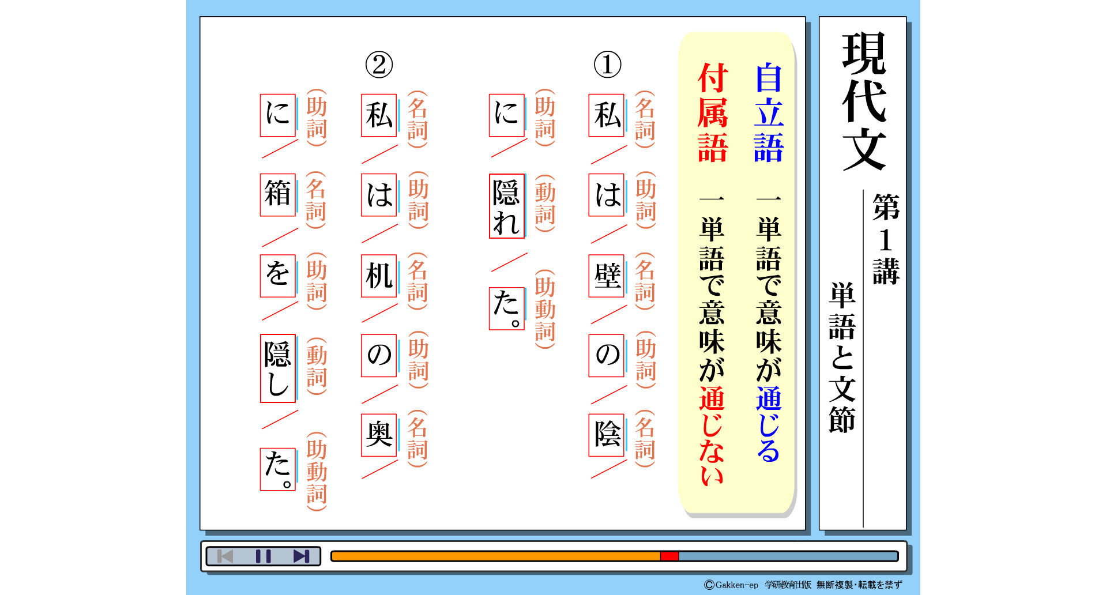
Task: Click the red term 付属語
Action: [713, 113]
